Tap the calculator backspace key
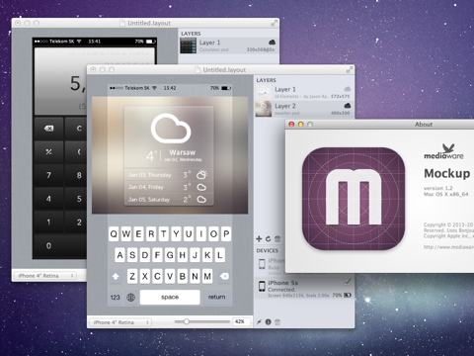This screenshot has width=474, height=356. [x=48, y=129]
